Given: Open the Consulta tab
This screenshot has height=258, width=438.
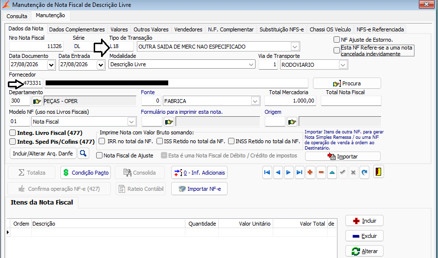Looking at the screenshot, I should point(17,16).
